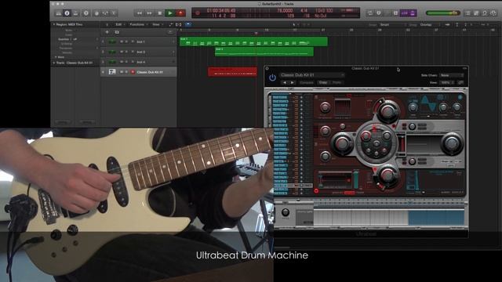The width and height of the screenshot is (502, 282).
Task: Select the green Inst 3 MIDI region
Action: point(264,52)
